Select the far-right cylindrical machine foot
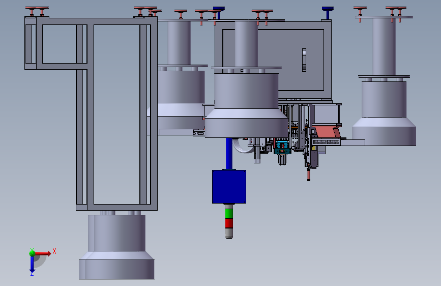Image resolution: width=441 pixels, height=286 pixels. tap(384, 113)
